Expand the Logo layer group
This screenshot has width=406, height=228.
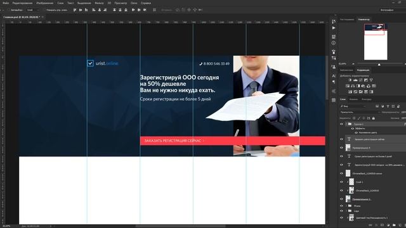346,211
